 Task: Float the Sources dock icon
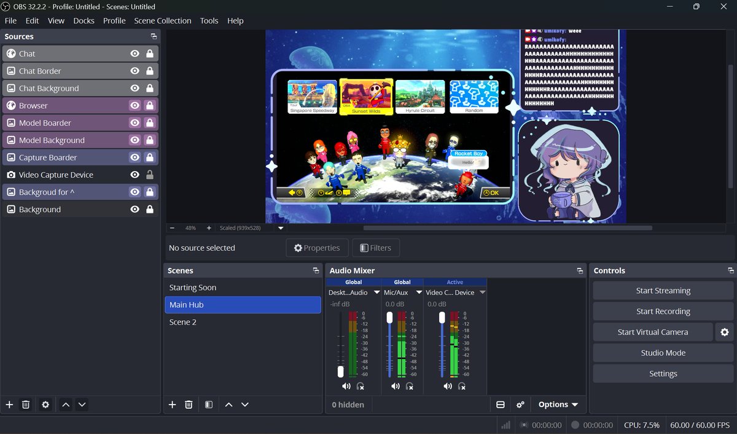154,37
